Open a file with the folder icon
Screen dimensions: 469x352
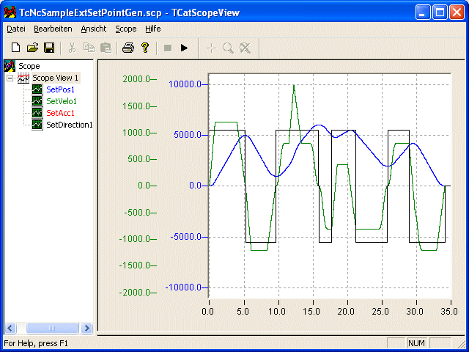(x=32, y=48)
